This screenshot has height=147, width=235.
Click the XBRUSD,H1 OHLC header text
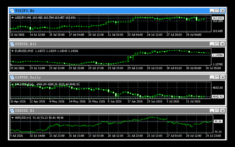click(x=39, y=118)
